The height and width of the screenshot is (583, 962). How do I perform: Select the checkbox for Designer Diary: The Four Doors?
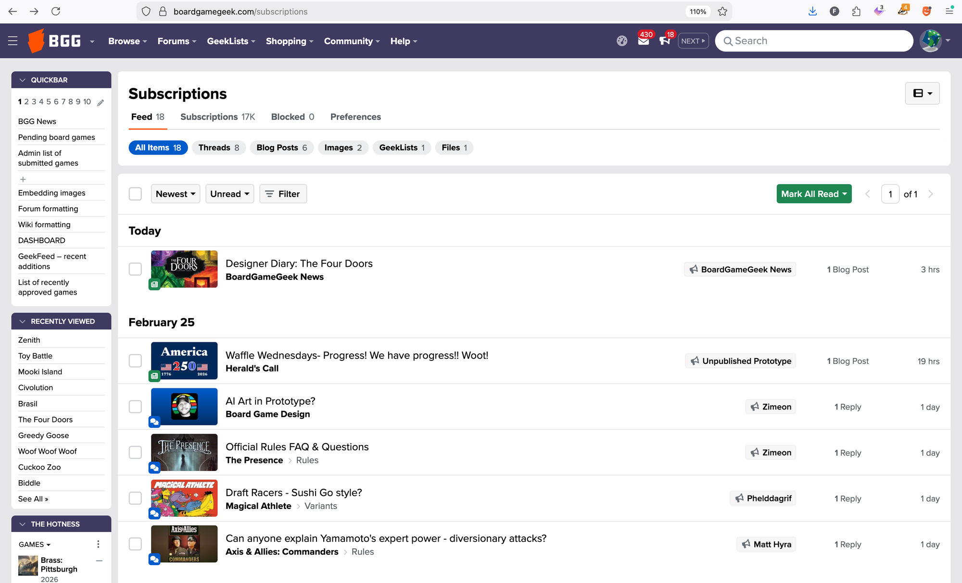[x=135, y=269]
